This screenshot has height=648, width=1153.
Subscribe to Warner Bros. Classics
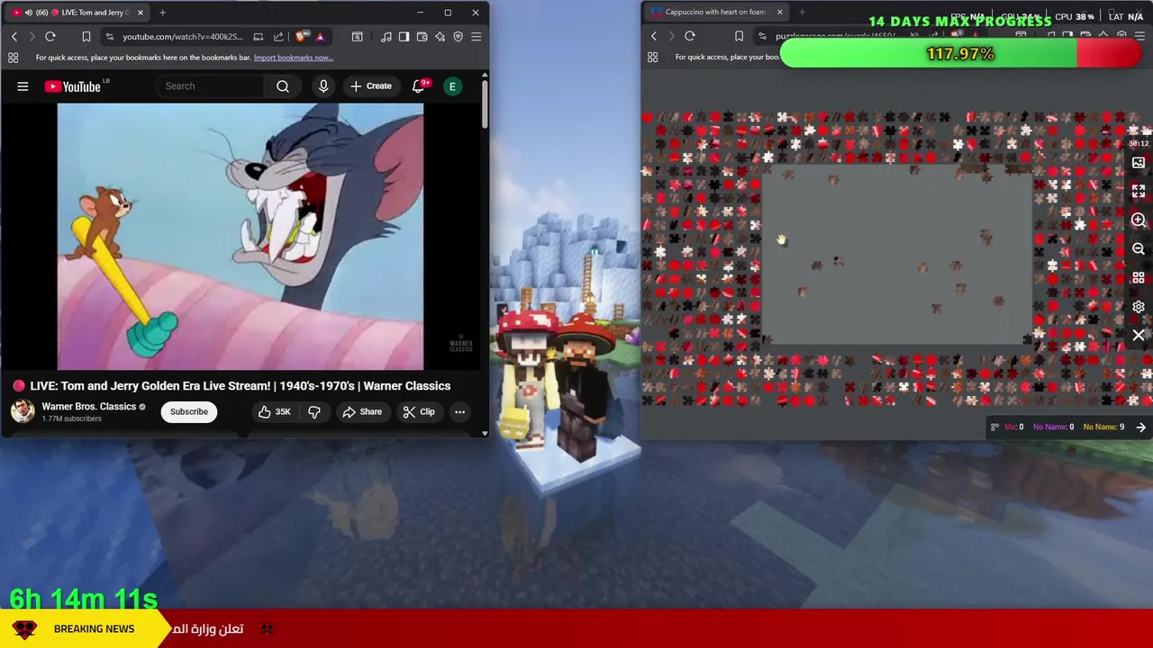[189, 412]
